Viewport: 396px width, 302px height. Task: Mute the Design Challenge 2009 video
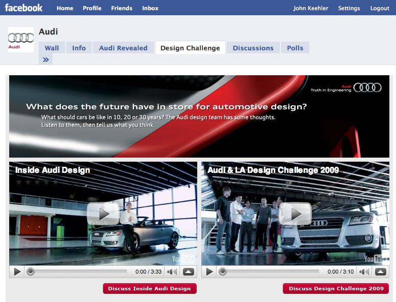pyautogui.click(x=364, y=272)
